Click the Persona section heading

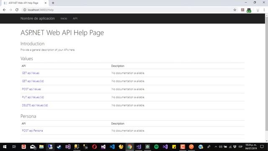pyautogui.click(x=28, y=116)
